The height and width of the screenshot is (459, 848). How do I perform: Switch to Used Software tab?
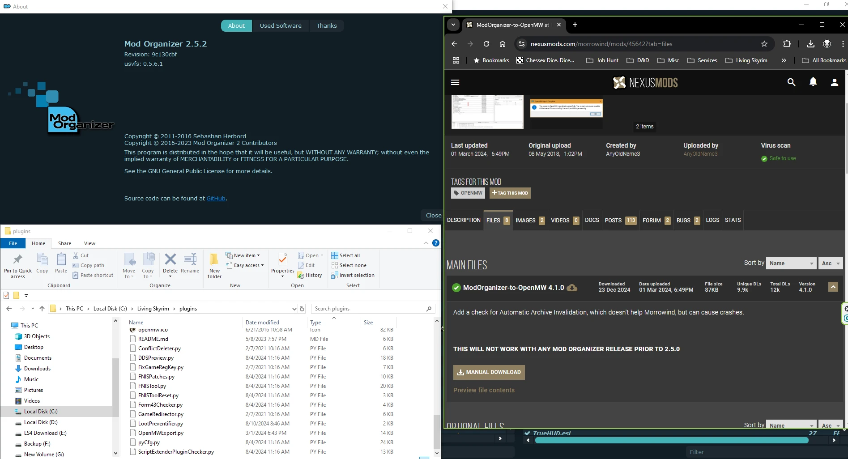(281, 25)
